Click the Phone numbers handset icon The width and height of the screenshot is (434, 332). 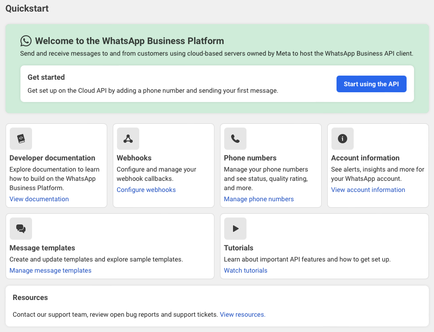point(235,139)
